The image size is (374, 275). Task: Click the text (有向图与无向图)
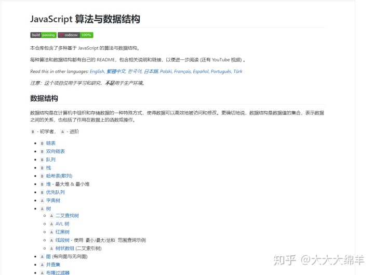[x=70, y=257]
